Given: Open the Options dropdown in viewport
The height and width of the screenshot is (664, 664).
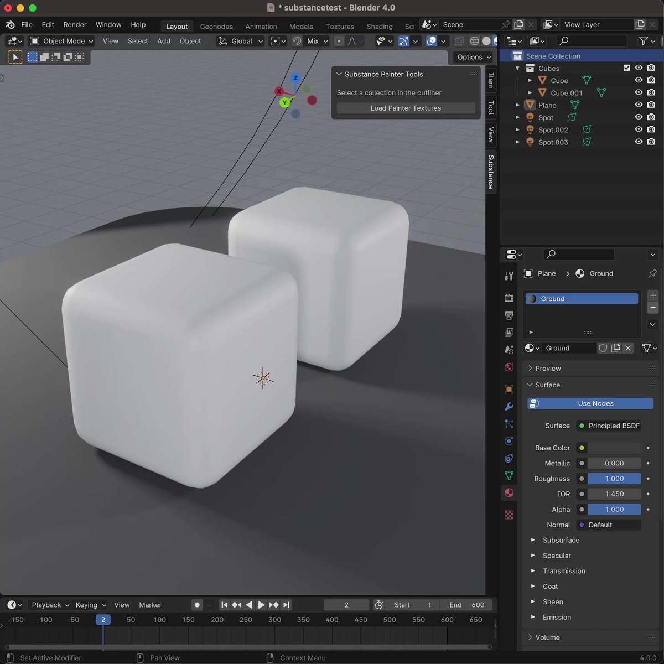Looking at the screenshot, I should [474, 57].
